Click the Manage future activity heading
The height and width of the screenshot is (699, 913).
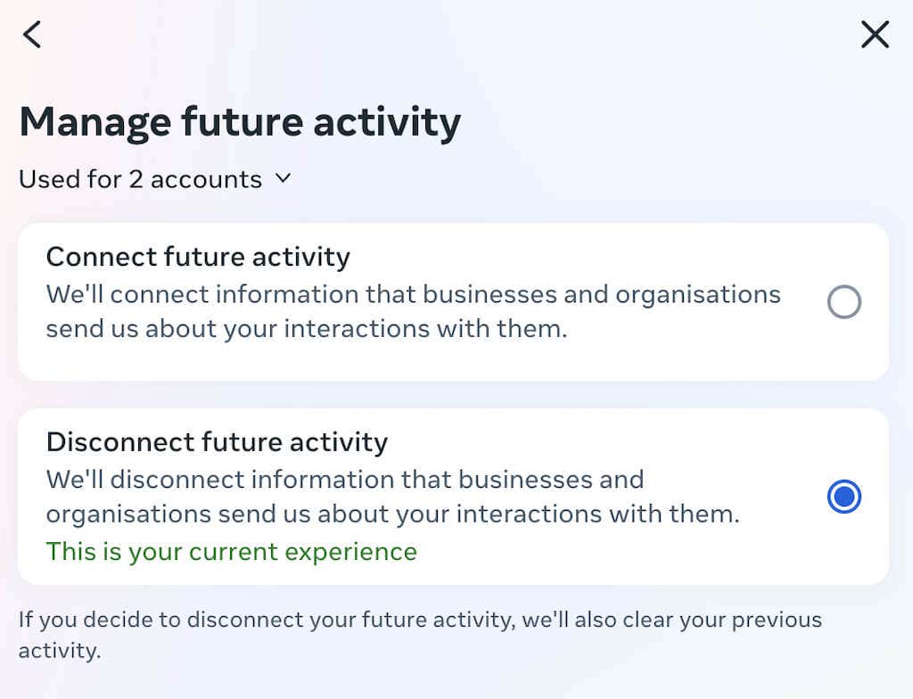tap(239, 121)
